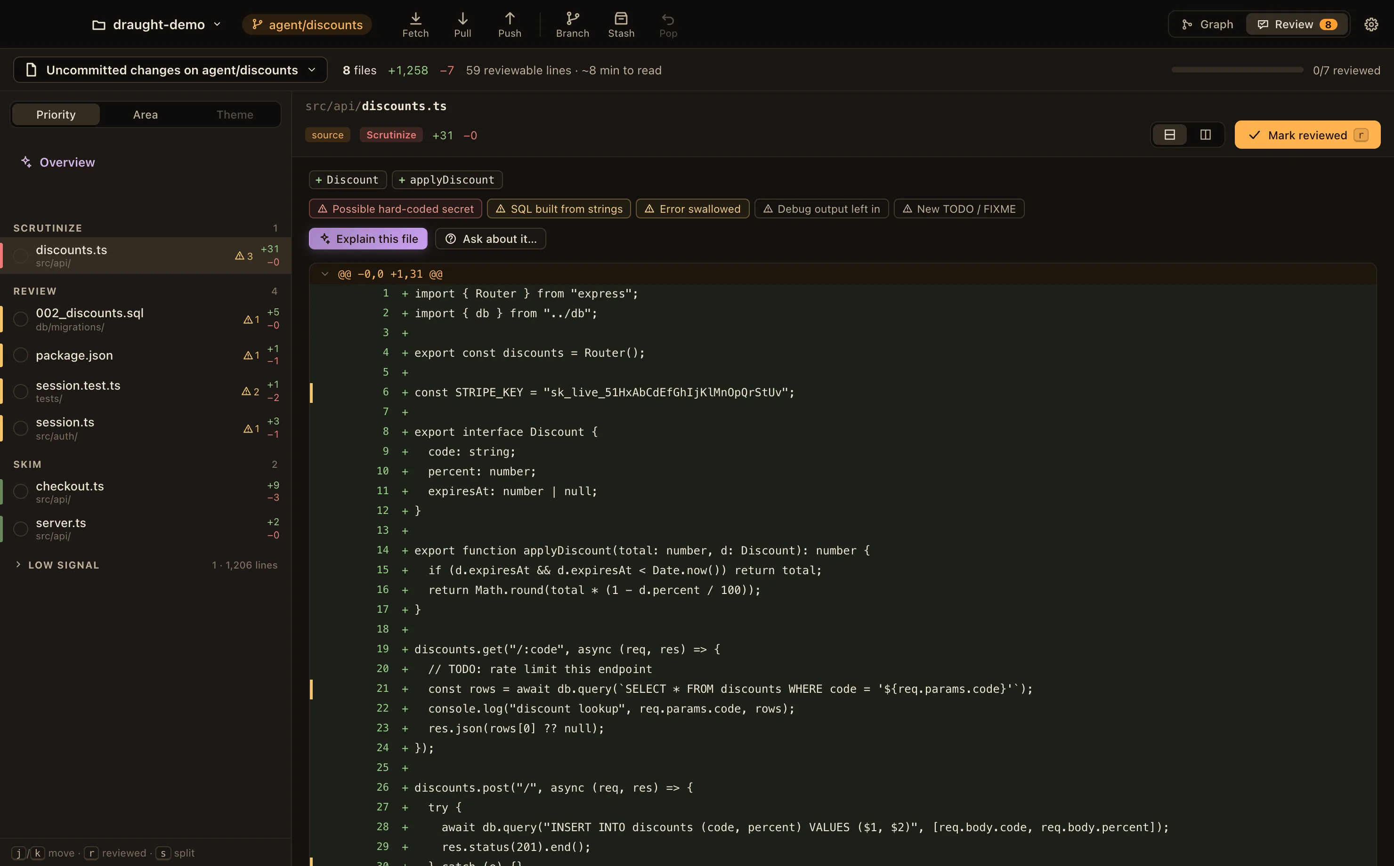The height and width of the screenshot is (866, 1394).
Task: Toggle reviewed circle for package.json
Action: pyautogui.click(x=21, y=355)
